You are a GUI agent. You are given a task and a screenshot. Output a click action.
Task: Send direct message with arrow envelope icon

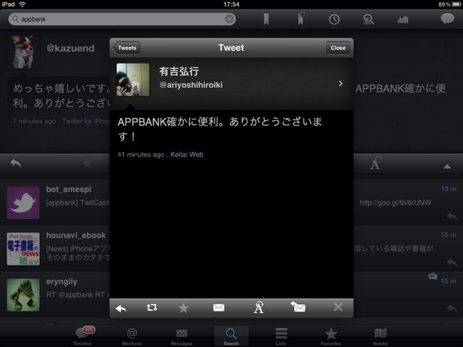click(x=298, y=307)
